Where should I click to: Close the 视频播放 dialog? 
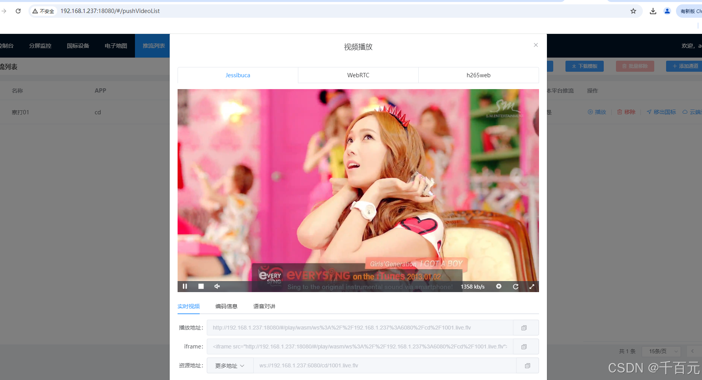[536, 45]
